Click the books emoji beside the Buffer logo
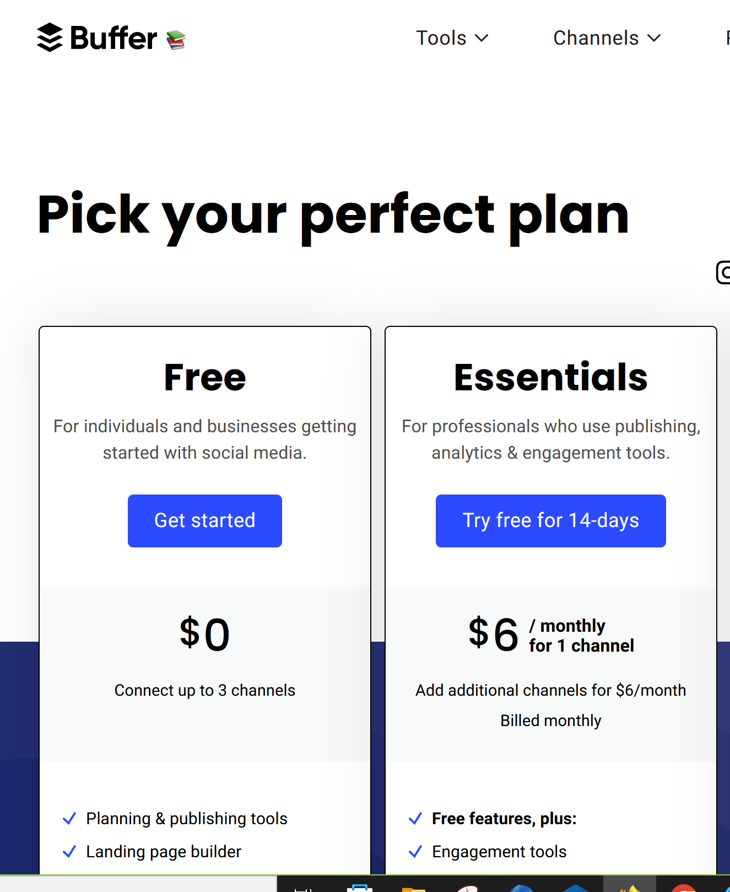Viewport: 730px width, 892px height. tap(176, 40)
